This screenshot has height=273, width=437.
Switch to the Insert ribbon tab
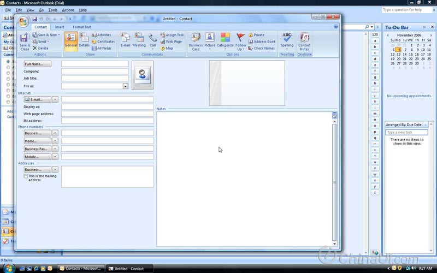click(x=60, y=27)
